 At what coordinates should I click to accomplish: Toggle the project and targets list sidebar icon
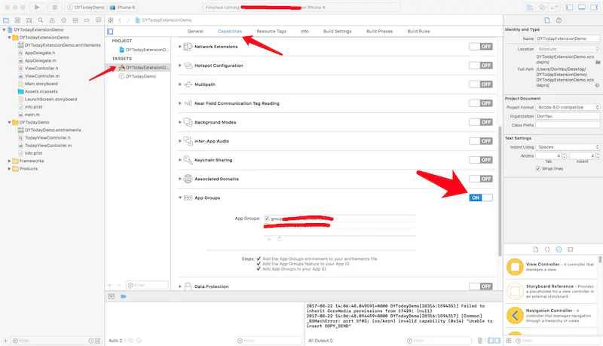point(110,32)
